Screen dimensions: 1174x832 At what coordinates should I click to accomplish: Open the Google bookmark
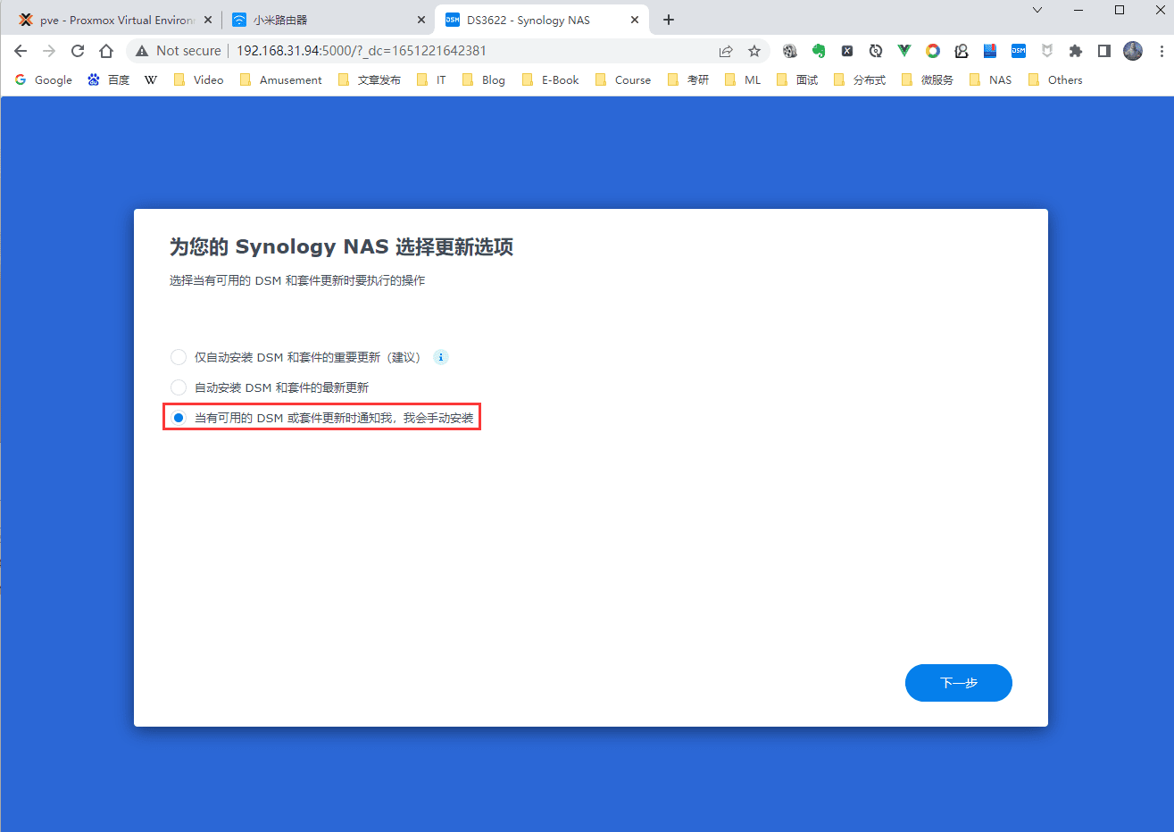(44, 80)
